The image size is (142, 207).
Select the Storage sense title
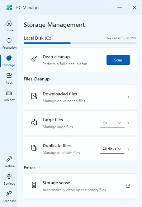click(56, 183)
